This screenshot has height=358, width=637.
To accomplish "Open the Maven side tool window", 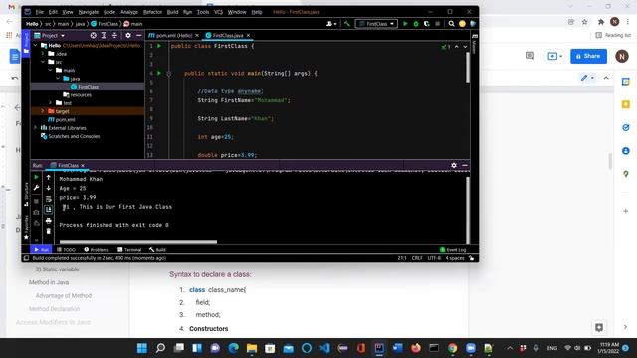I will (474, 44).
